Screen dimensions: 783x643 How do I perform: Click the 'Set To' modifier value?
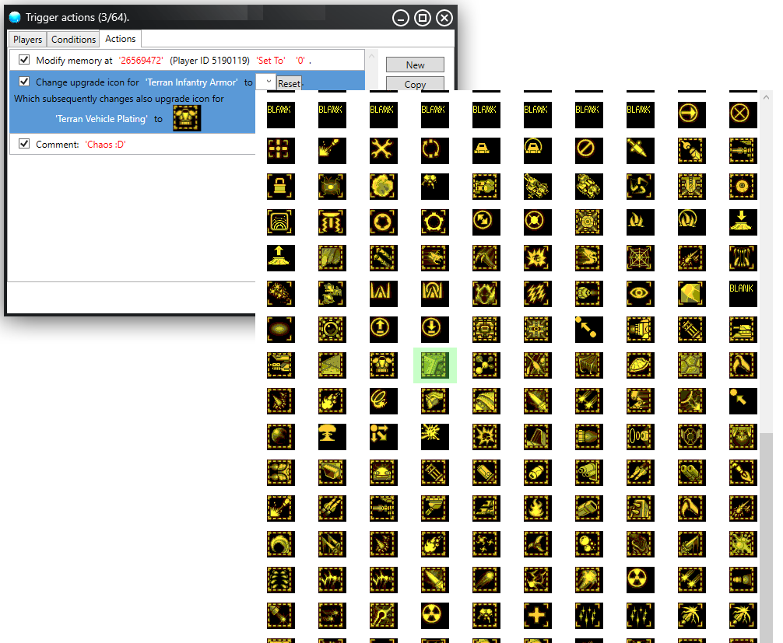[x=271, y=61]
